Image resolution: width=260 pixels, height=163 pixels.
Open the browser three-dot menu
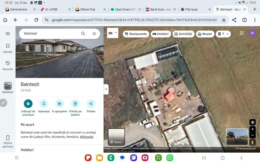pos(255,20)
